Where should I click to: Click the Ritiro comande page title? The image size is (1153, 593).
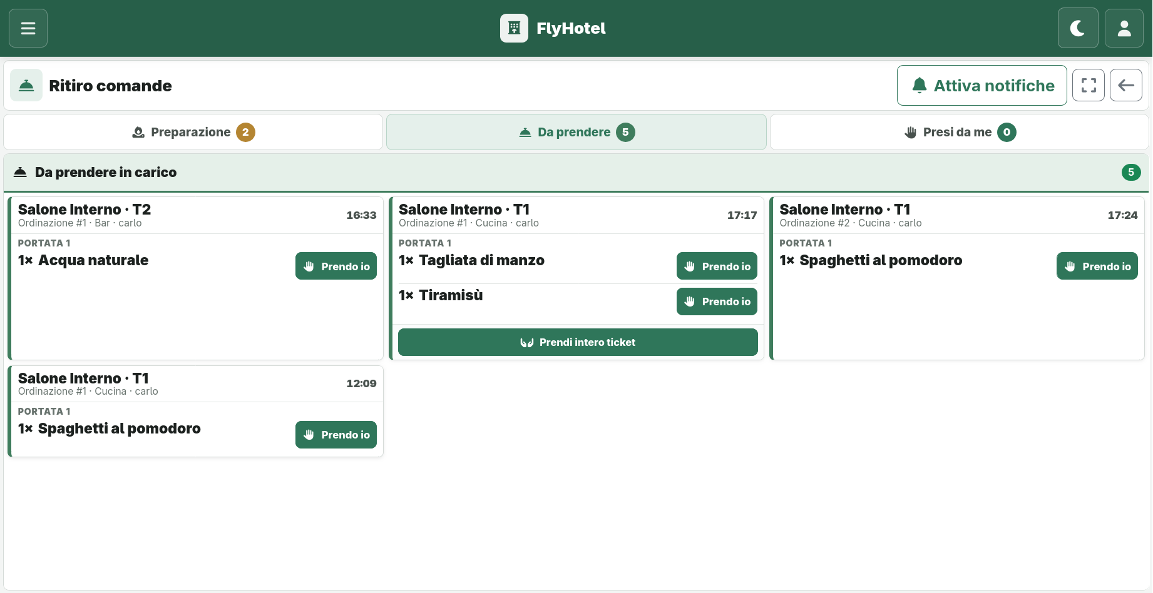point(110,86)
